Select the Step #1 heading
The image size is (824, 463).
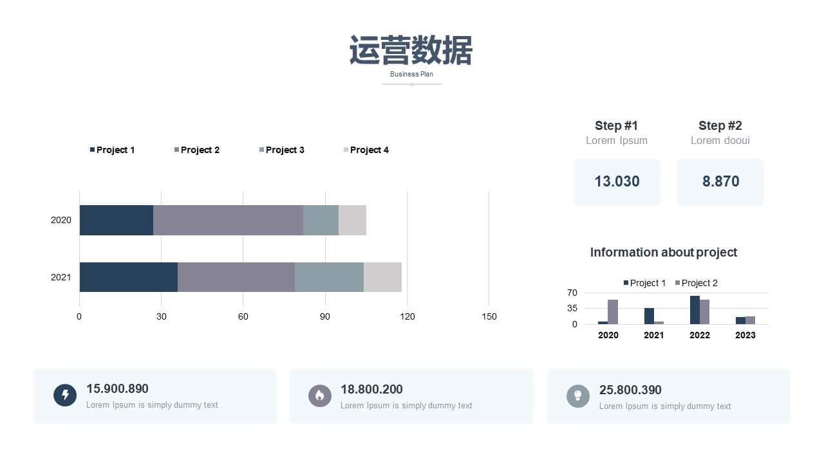tap(617, 125)
